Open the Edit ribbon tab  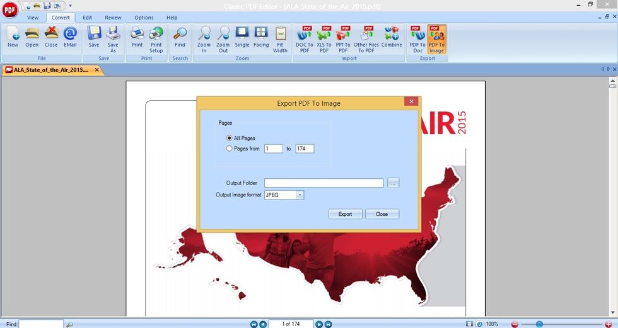(x=87, y=17)
